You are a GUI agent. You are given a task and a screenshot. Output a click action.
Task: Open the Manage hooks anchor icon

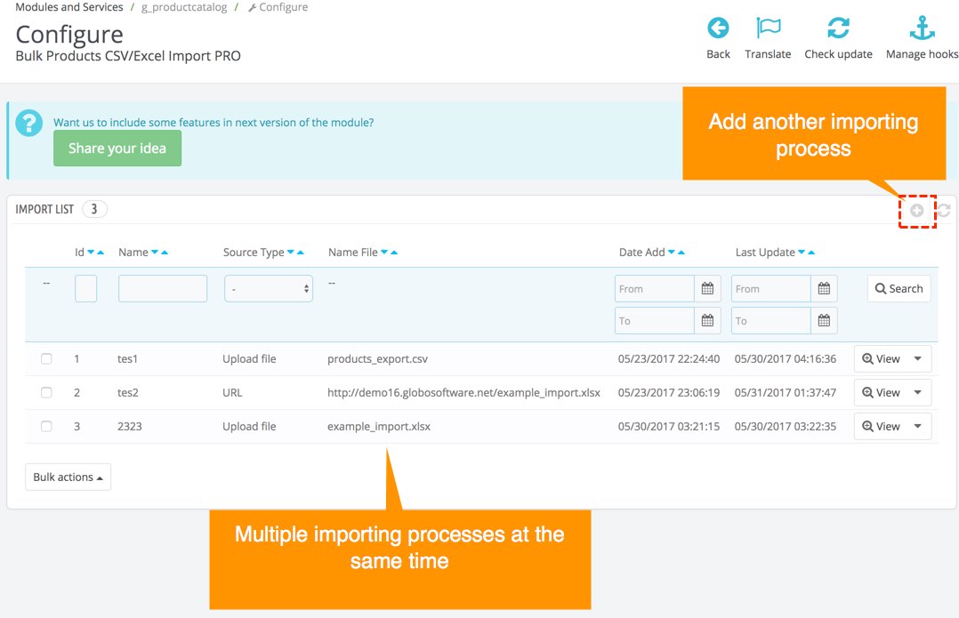click(923, 28)
